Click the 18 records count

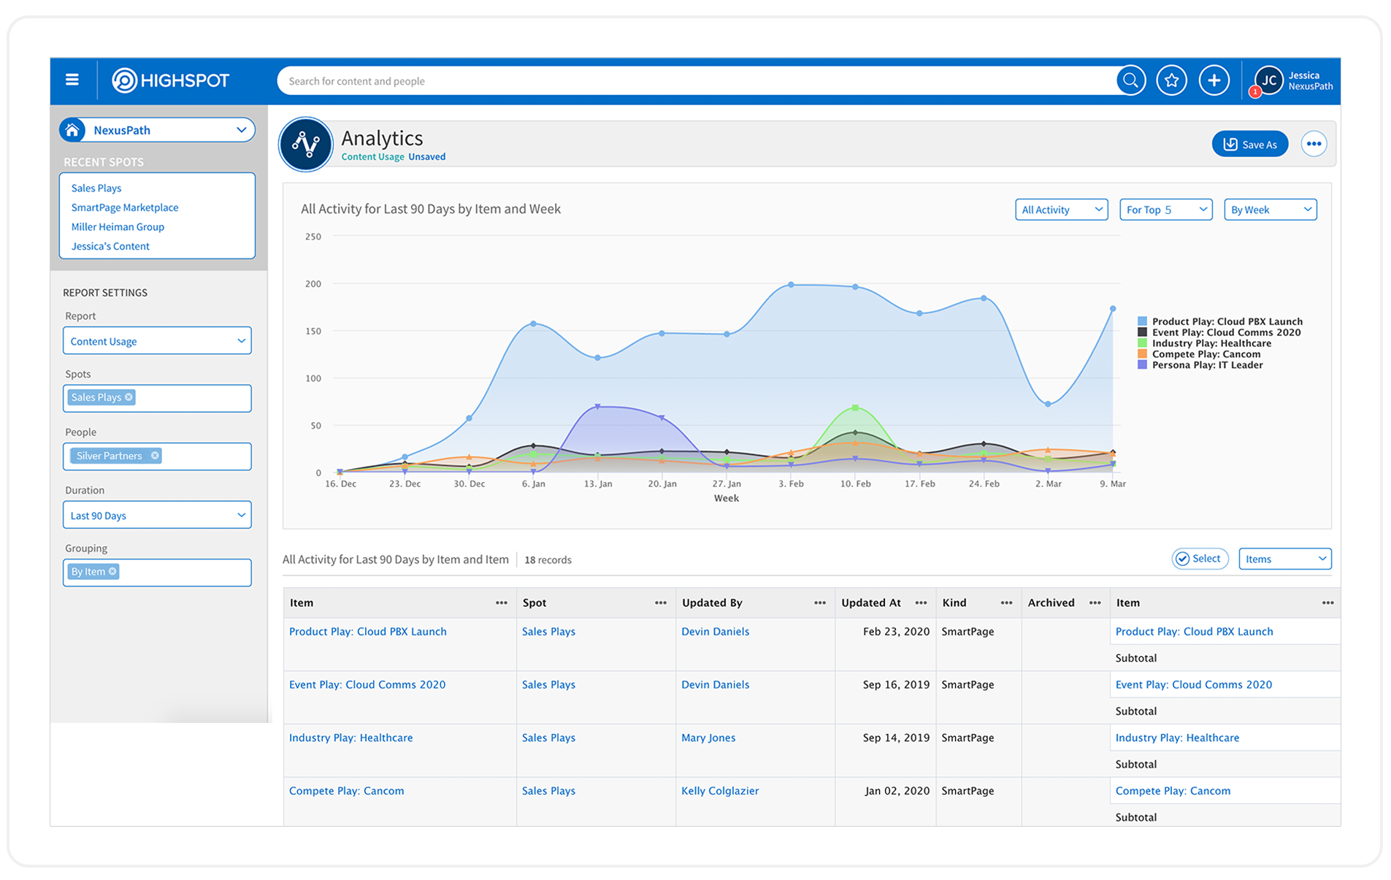pyautogui.click(x=548, y=560)
